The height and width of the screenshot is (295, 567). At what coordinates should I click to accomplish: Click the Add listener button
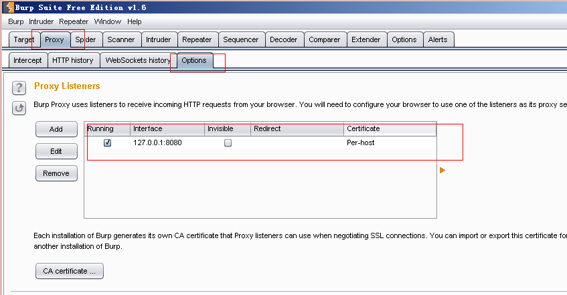tap(56, 129)
